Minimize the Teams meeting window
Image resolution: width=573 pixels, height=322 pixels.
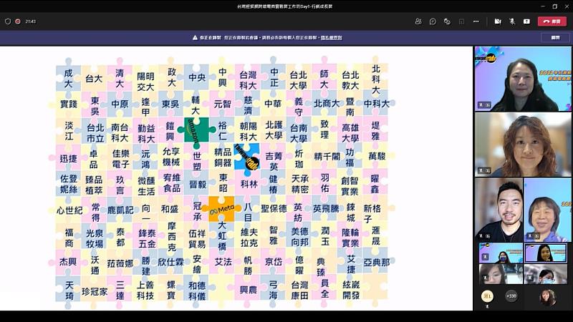point(543,6)
